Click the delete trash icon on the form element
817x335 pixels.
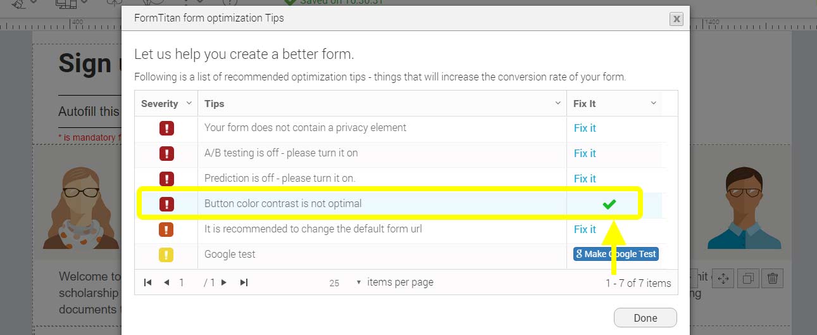(x=772, y=278)
